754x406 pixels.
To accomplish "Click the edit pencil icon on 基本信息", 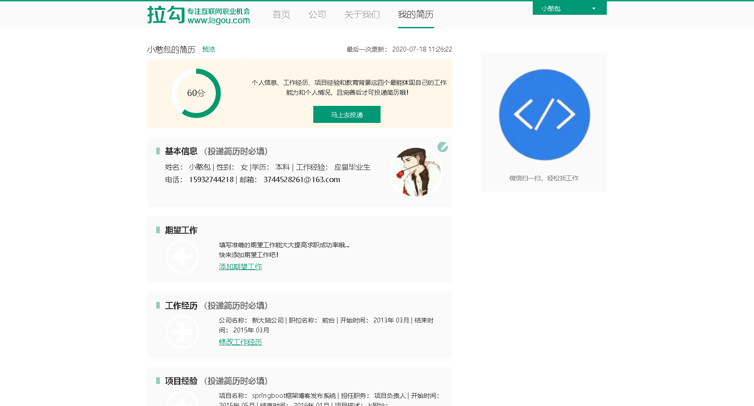I will [443, 147].
